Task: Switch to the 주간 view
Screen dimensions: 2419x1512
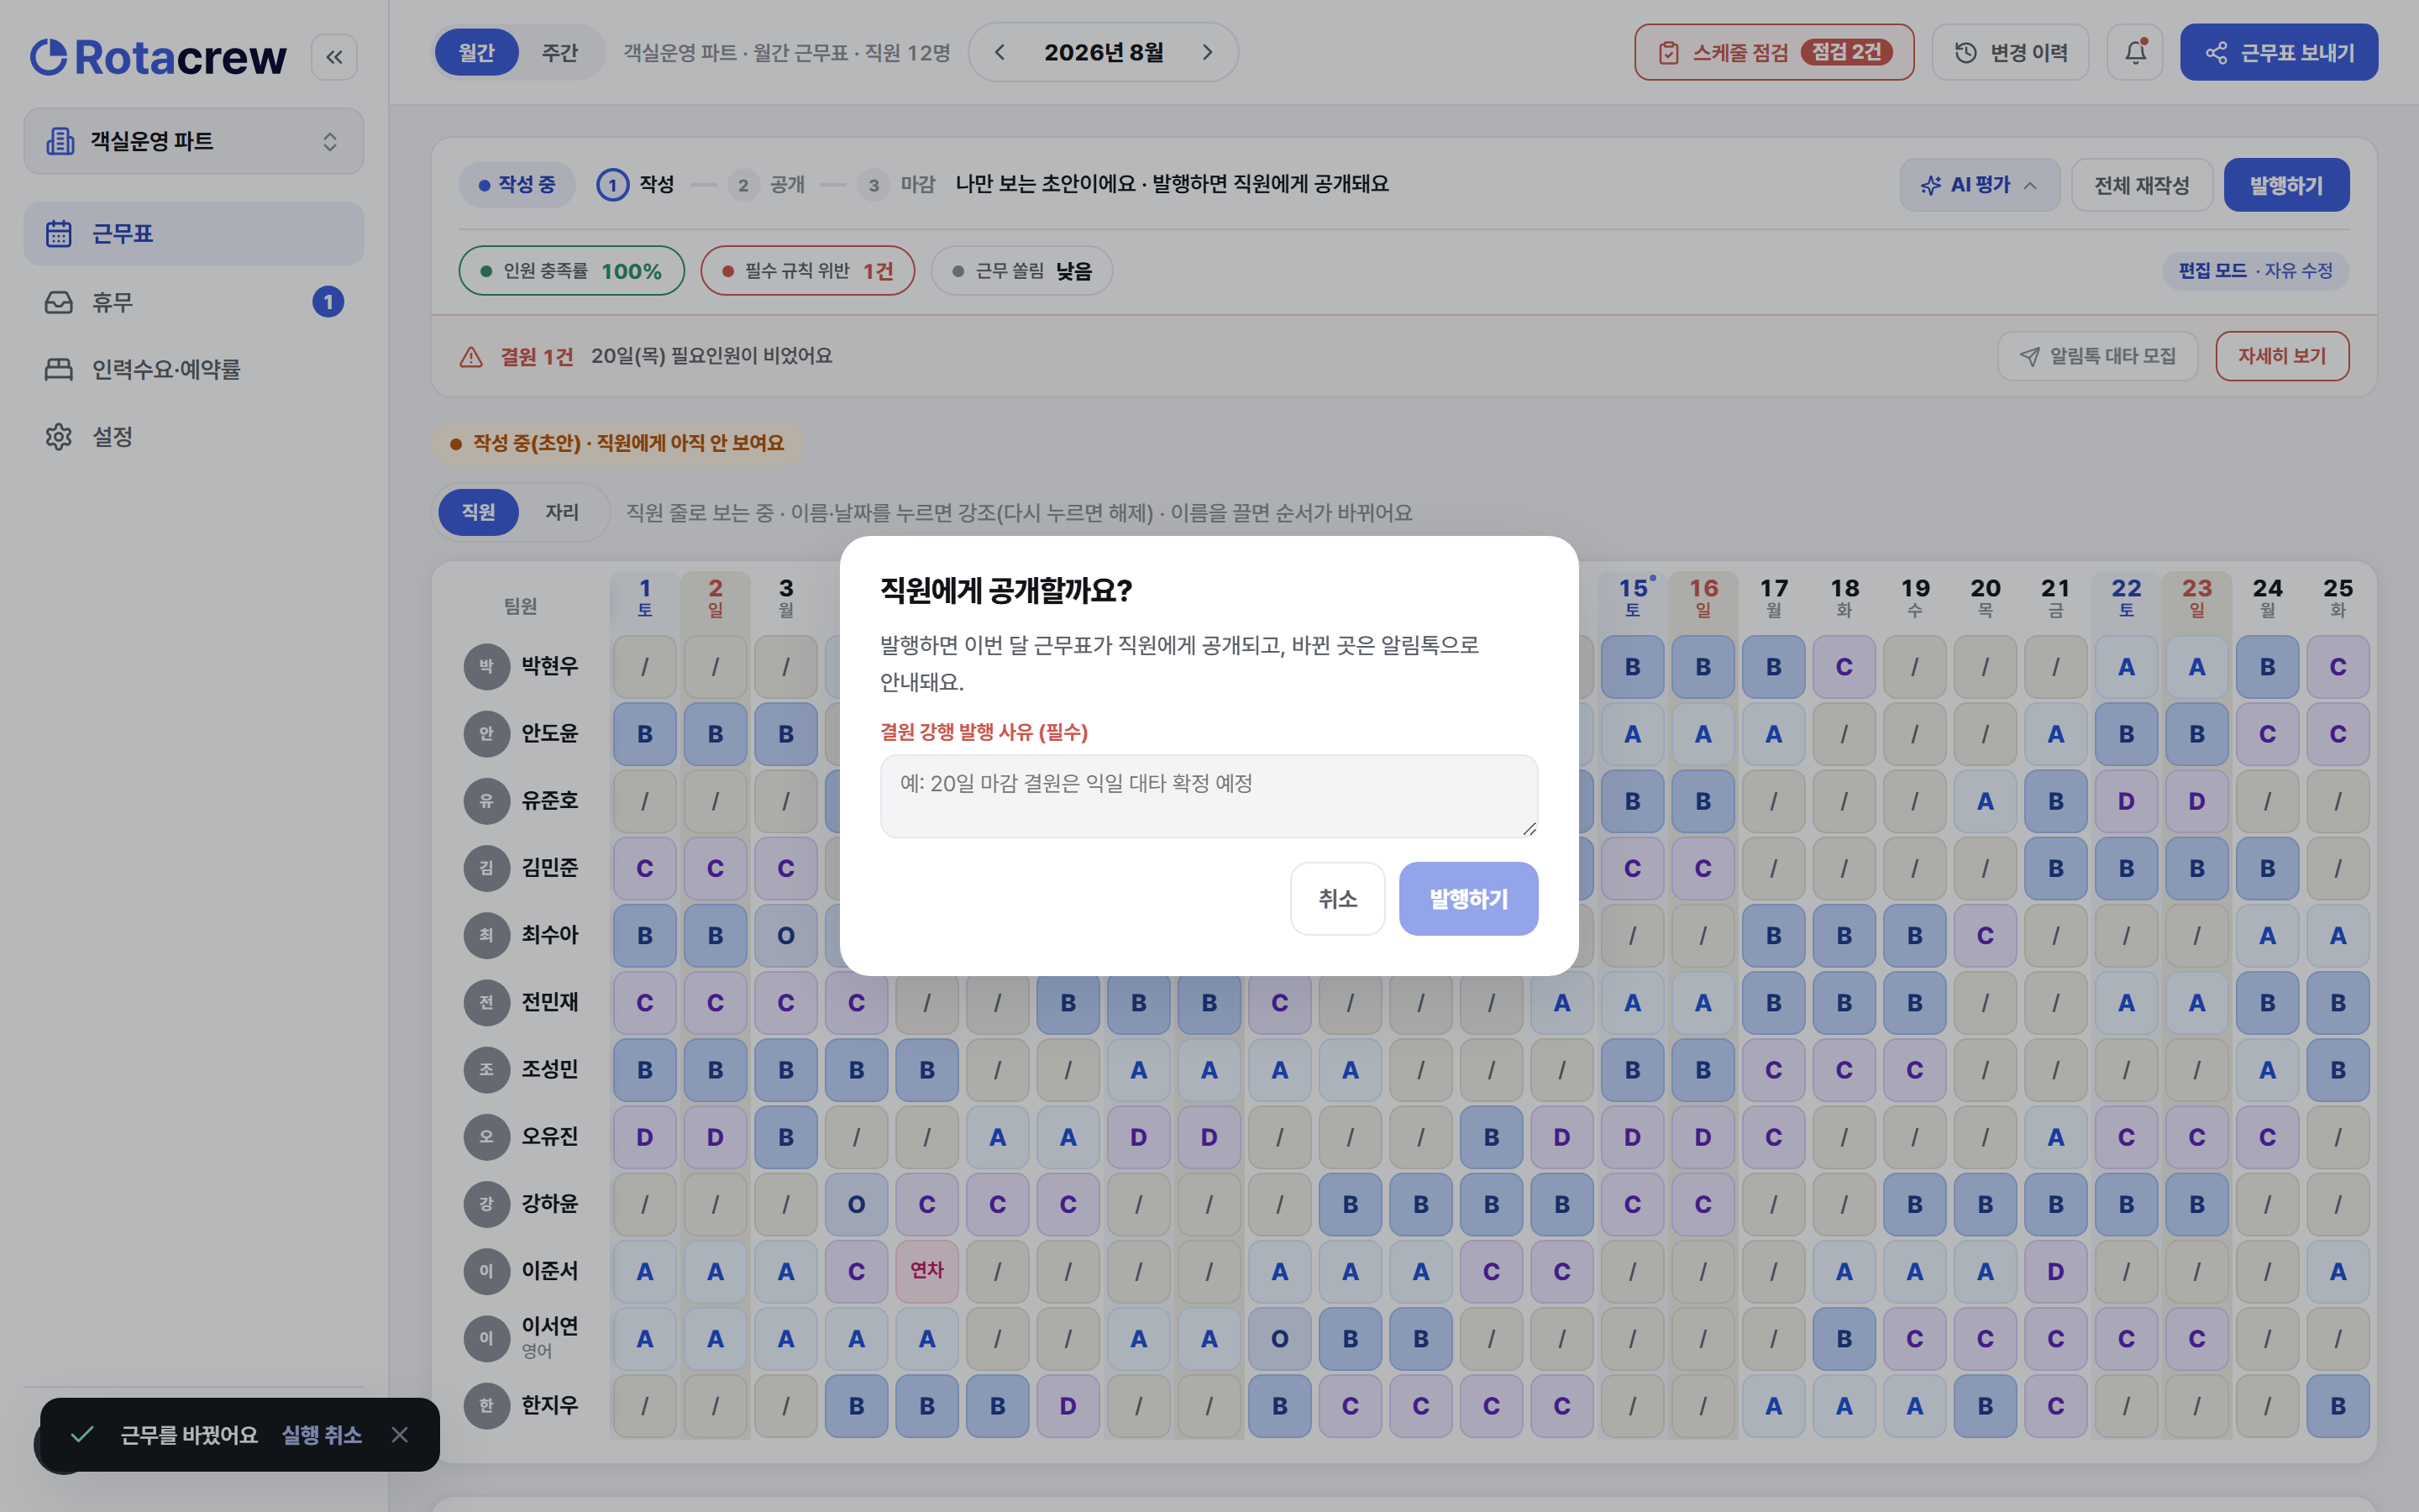Action: [559, 52]
